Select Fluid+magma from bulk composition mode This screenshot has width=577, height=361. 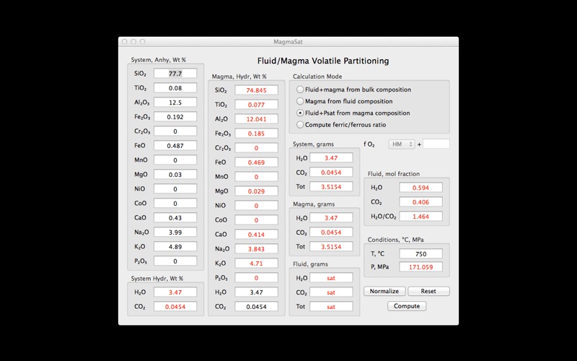(353, 90)
